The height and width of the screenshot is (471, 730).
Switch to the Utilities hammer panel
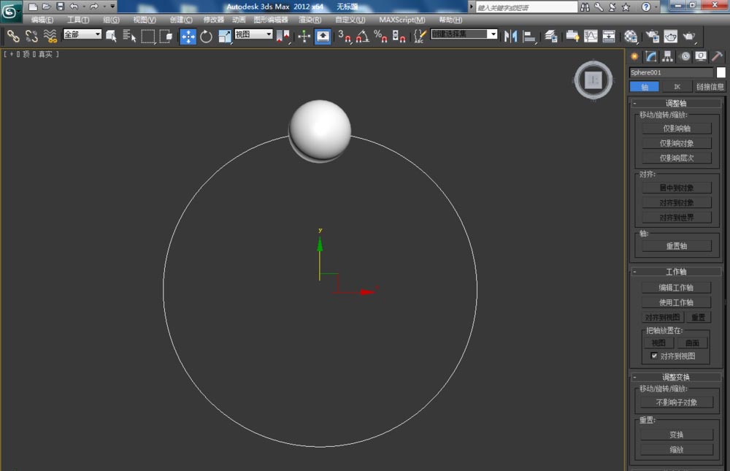coord(718,56)
